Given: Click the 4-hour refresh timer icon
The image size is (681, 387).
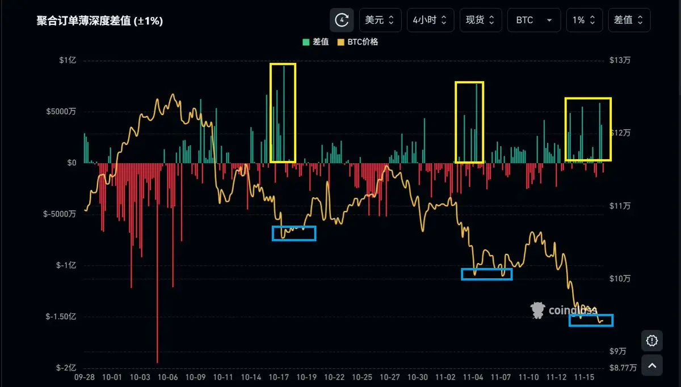Looking at the screenshot, I should 342,20.
